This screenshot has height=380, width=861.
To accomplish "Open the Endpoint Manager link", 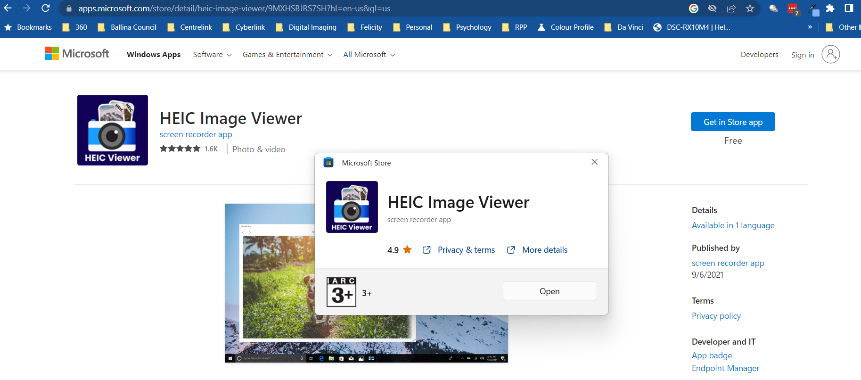I will (725, 368).
